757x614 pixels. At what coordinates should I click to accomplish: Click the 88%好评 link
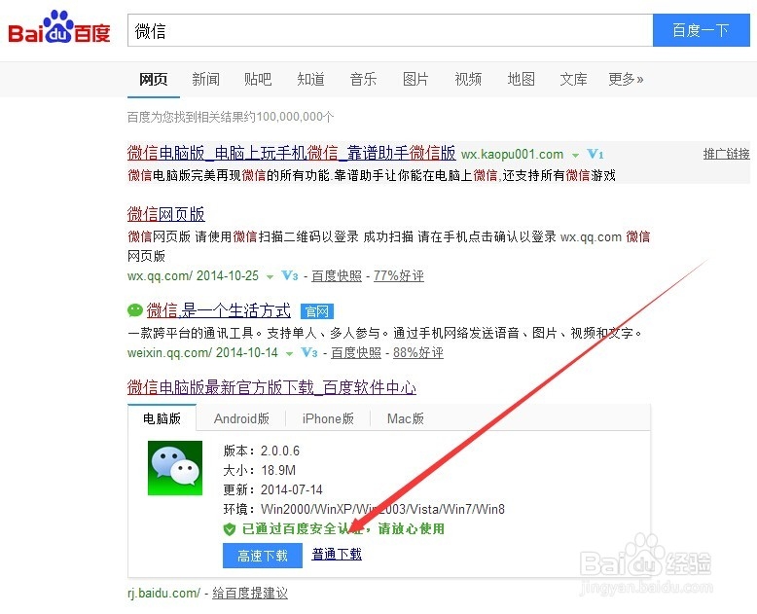(x=418, y=353)
